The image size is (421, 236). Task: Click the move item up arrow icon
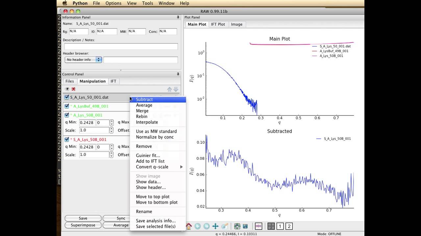point(169,89)
